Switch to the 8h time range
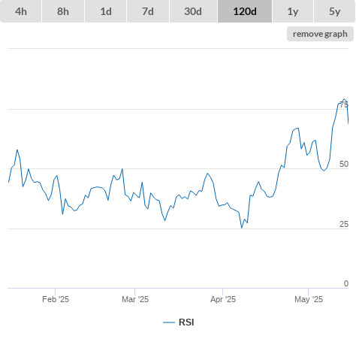Image resolution: width=356 pixels, height=342 pixels. (63, 11)
